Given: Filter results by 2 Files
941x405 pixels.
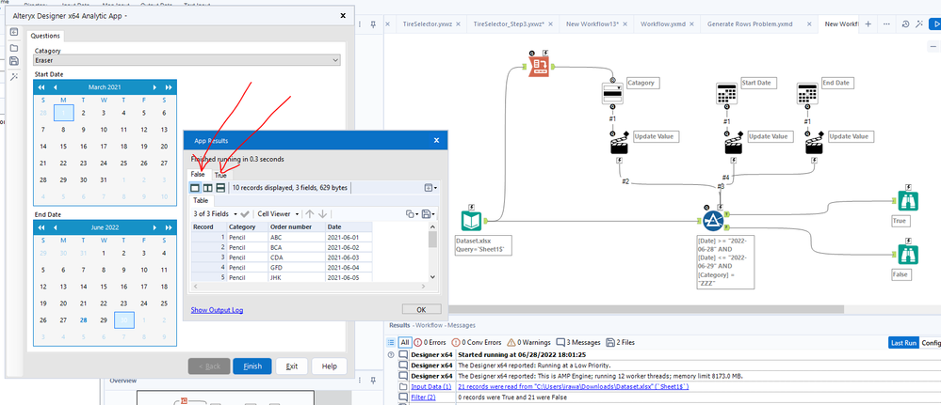Looking at the screenshot, I should tap(621, 343).
